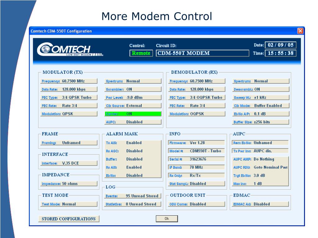
Task: Open Statistics 0 Unread Stored log
Action: pos(133,204)
